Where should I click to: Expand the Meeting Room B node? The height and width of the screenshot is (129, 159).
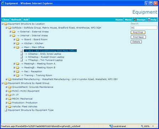point(14,68)
